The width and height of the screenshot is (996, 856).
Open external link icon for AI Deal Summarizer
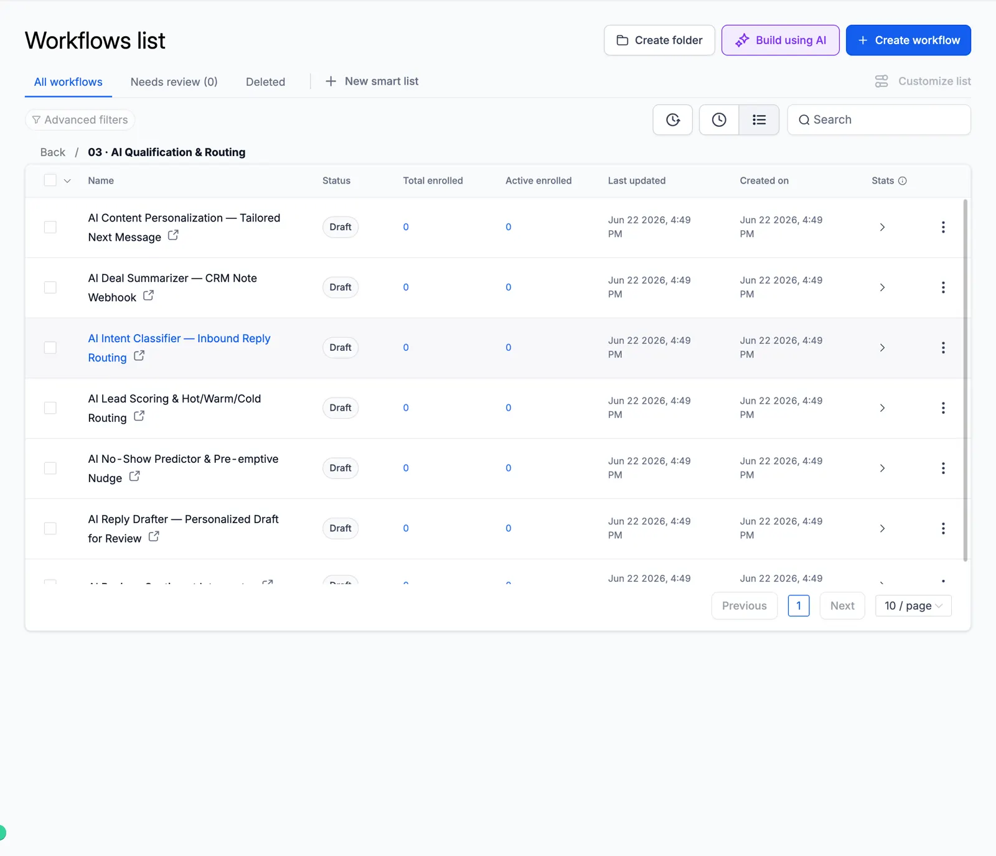(x=148, y=295)
